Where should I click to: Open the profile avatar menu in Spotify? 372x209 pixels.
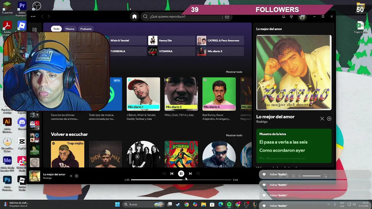point(302,17)
